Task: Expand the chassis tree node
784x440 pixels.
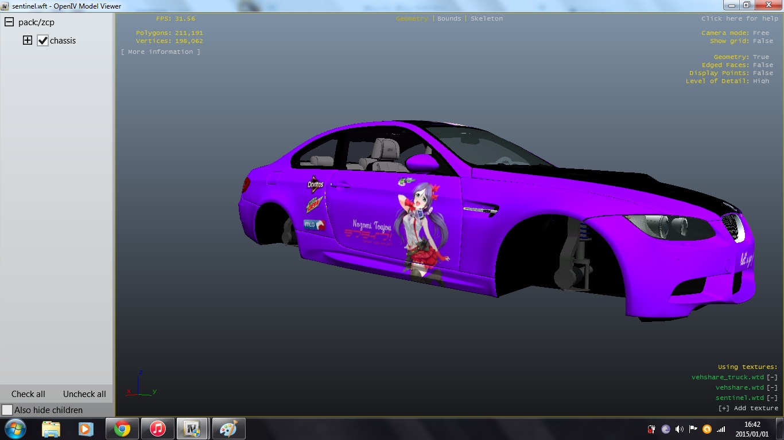Action: (x=27, y=40)
